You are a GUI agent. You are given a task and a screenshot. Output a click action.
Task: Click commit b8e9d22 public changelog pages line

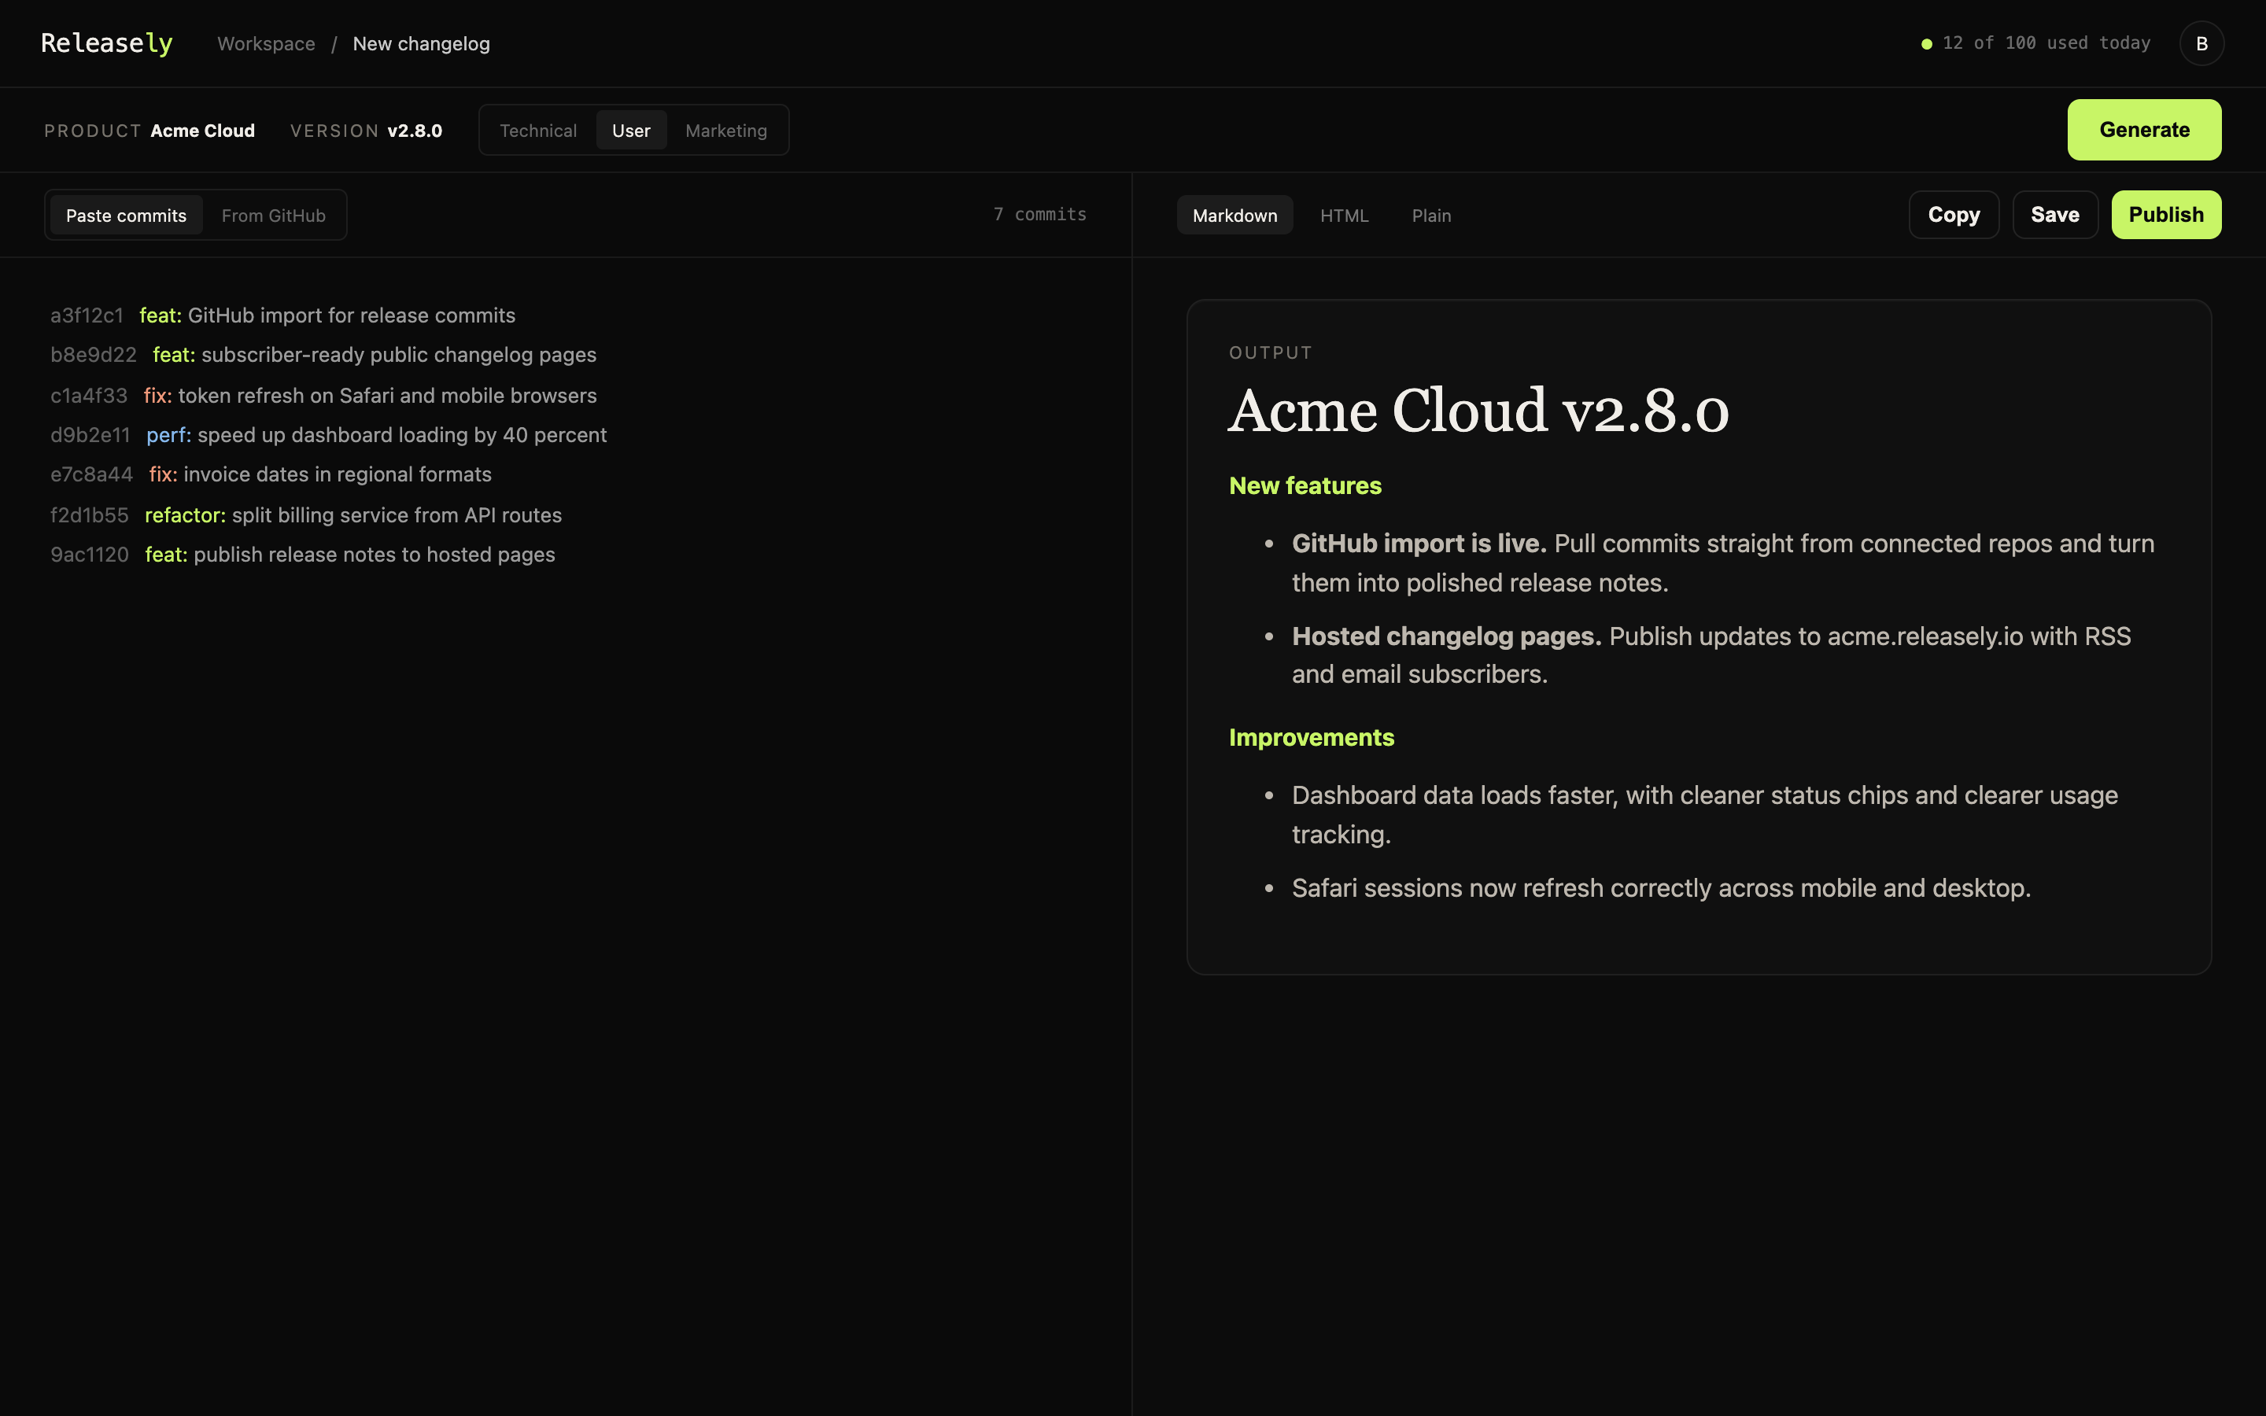323,355
